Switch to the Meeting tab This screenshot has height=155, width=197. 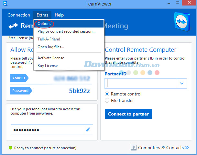click(116, 26)
